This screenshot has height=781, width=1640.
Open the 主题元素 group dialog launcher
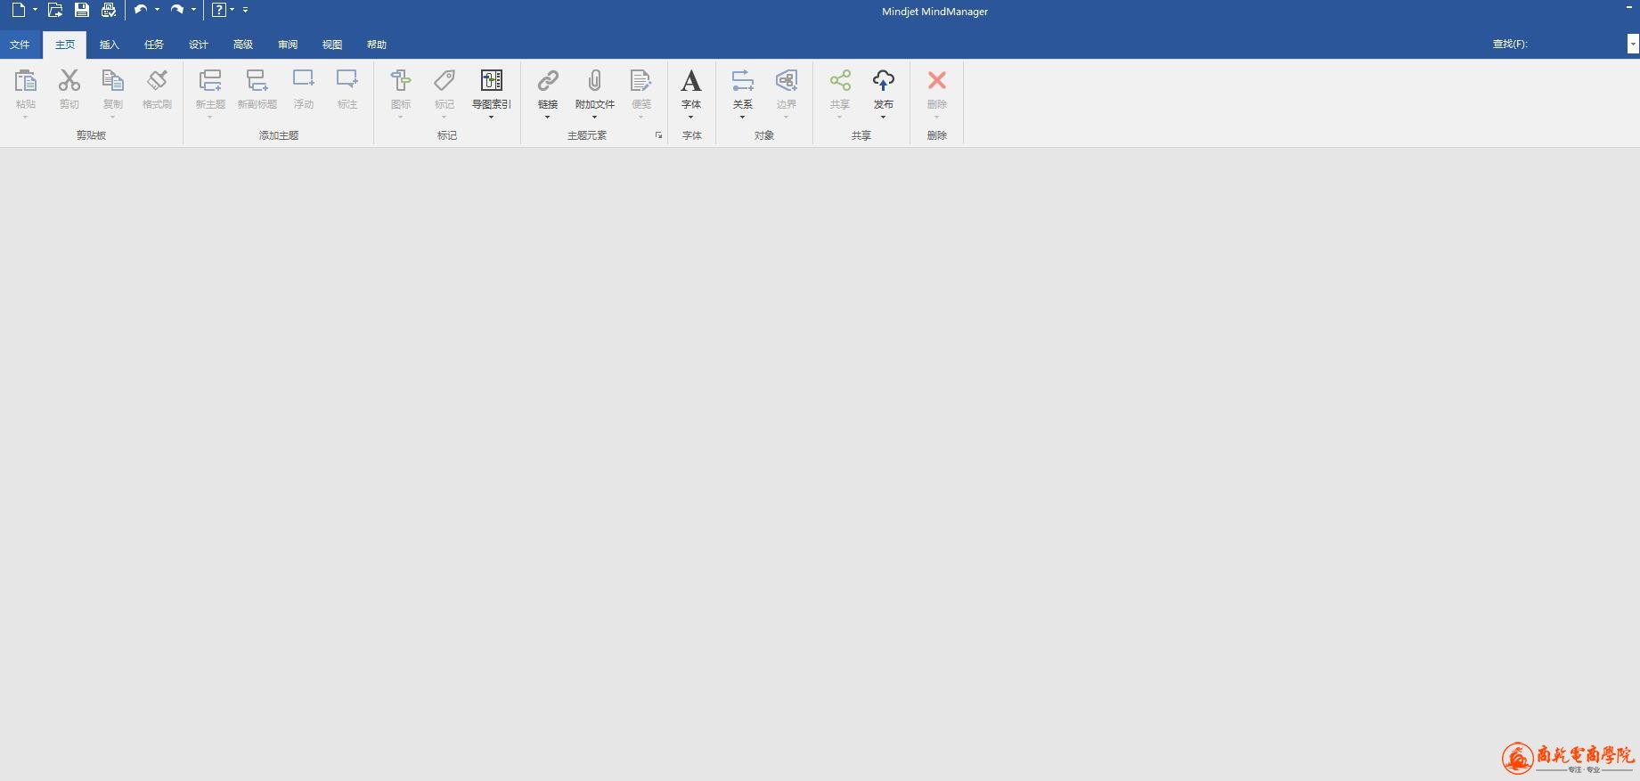coord(658,135)
